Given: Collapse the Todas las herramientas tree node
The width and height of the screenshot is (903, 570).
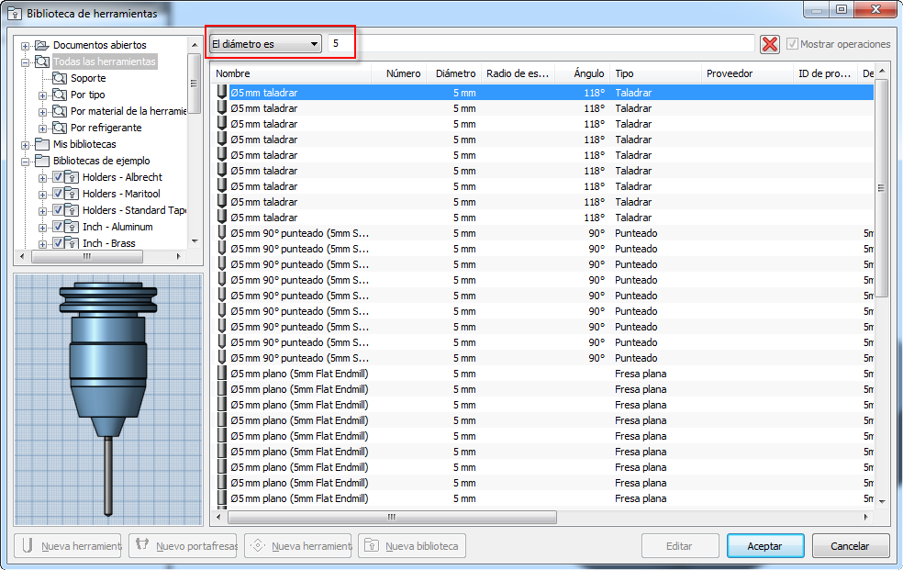Looking at the screenshot, I should 25,62.
